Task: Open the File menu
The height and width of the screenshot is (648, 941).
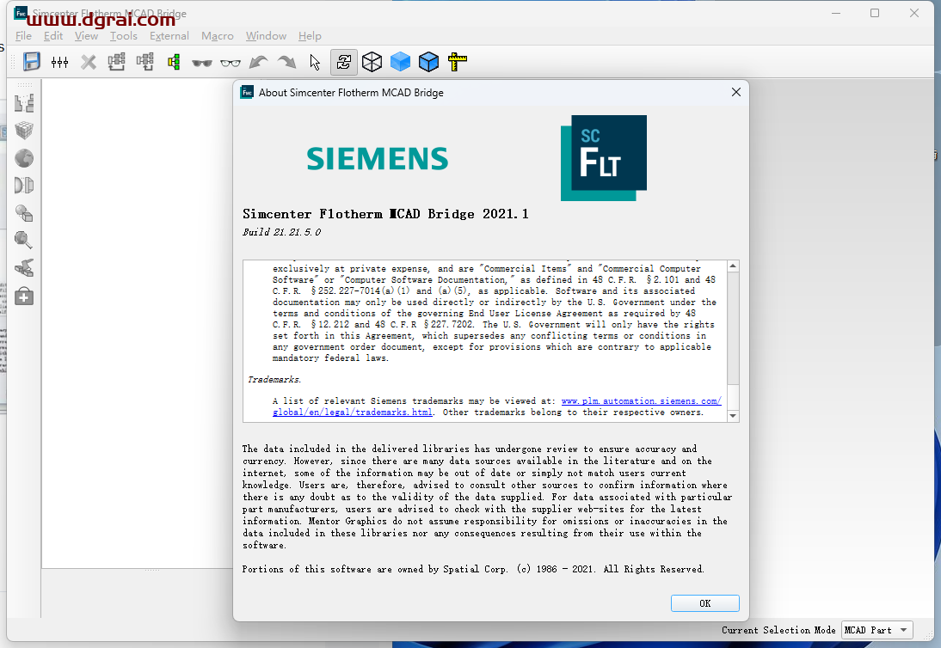Action: coord(23,36)
